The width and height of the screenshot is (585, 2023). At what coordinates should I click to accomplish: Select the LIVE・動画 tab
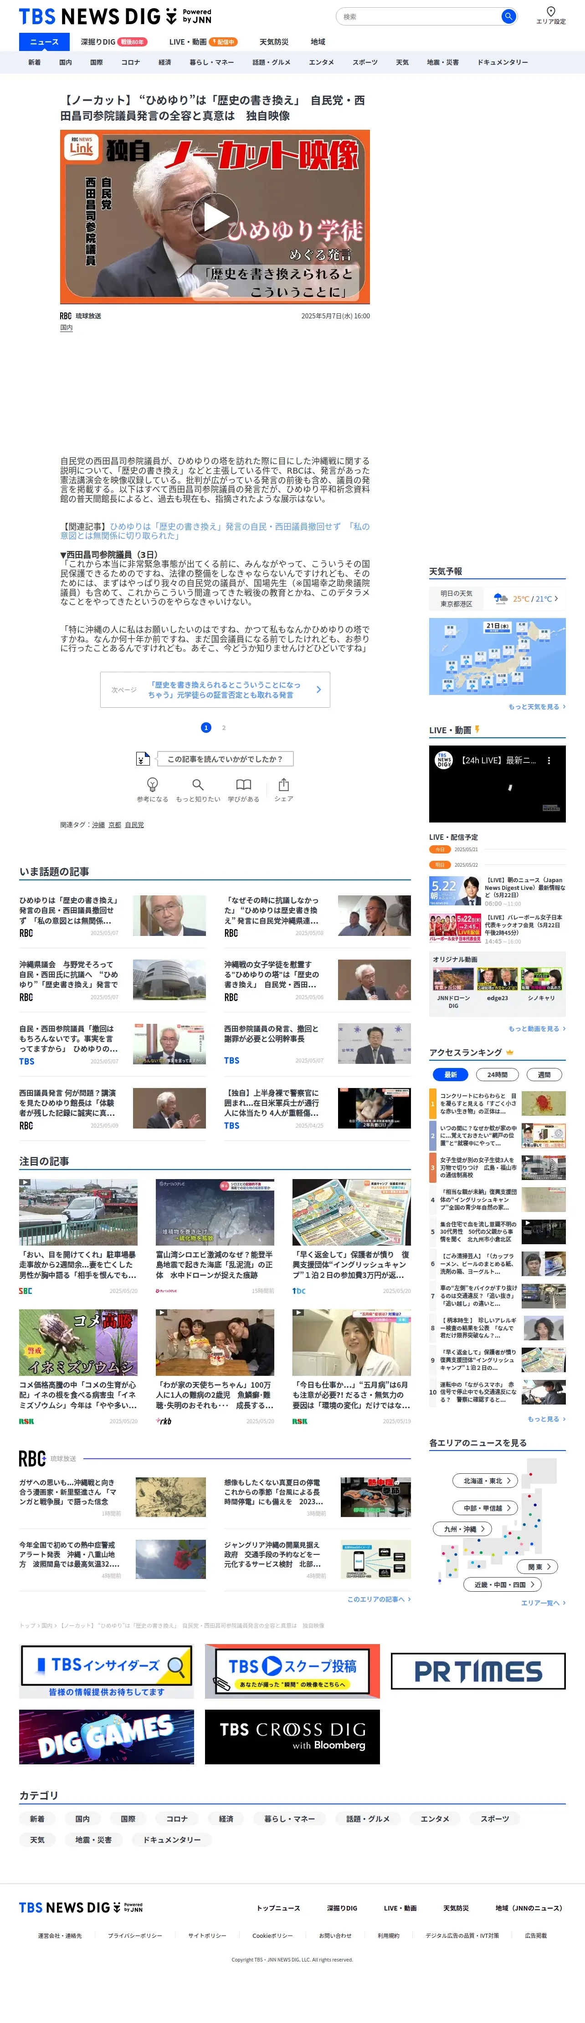pyautogui.click(x=203, y=41)
